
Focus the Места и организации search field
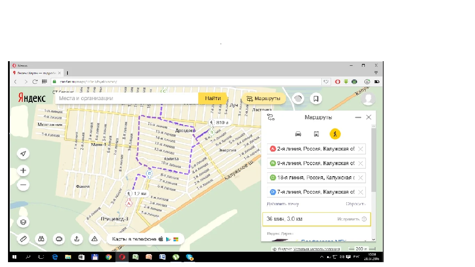click(x=127, y=98)
